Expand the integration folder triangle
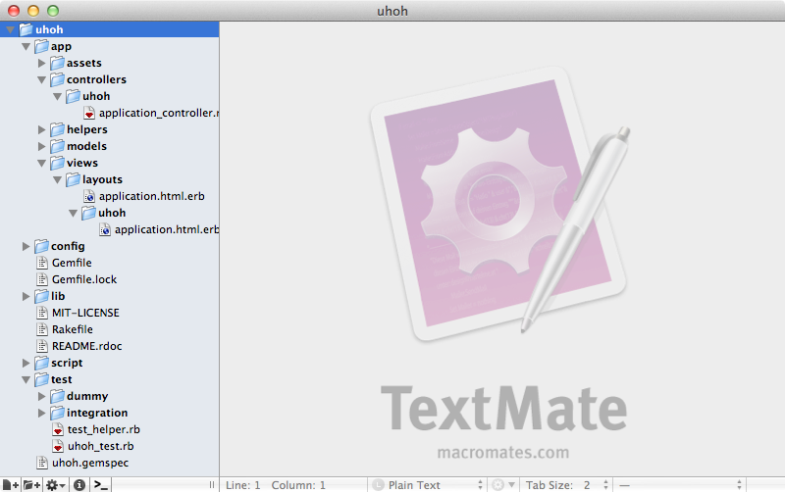This screenshot has width=785, height=492. 41,413
